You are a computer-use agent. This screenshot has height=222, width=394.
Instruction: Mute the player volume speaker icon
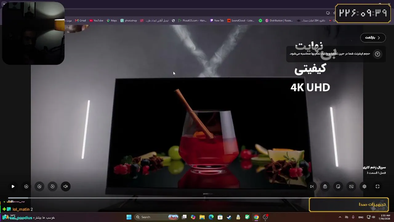pos(66,187)
